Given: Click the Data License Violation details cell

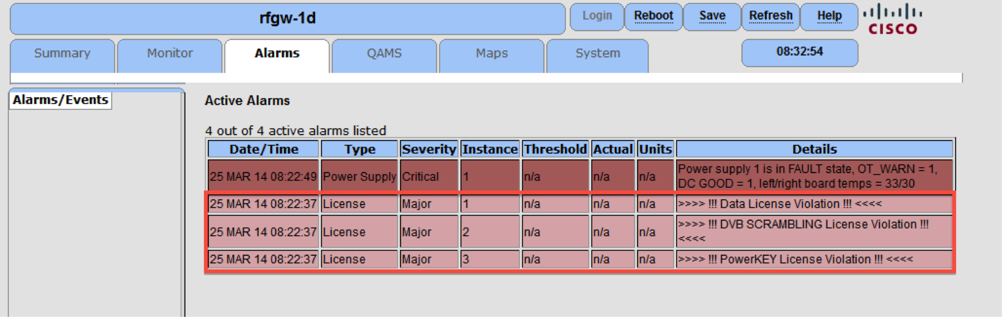Looking at the screenshot, I should (x=780, y=204).
